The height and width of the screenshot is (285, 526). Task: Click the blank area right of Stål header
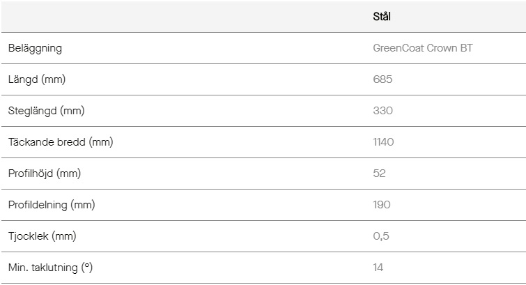click(x=458, y=17)
